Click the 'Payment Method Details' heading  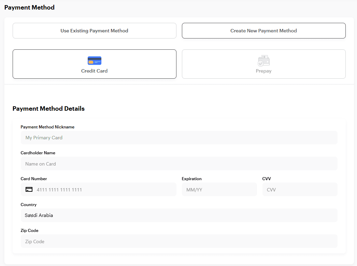click(48, 109)
